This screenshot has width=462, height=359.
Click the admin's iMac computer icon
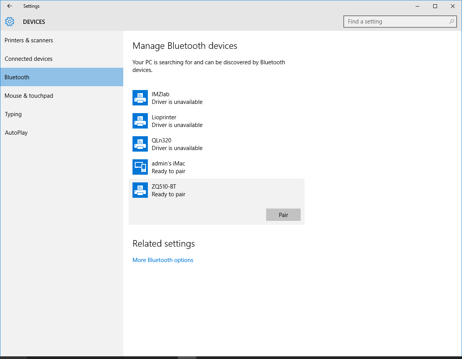(x=140, y=167)
